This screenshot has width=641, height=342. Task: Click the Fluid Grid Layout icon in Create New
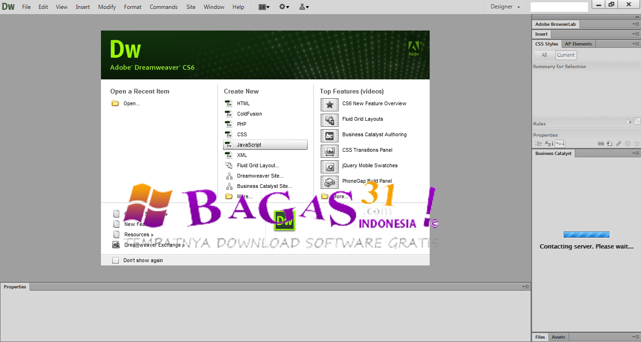pyautogui.click(x=229, y=165)
